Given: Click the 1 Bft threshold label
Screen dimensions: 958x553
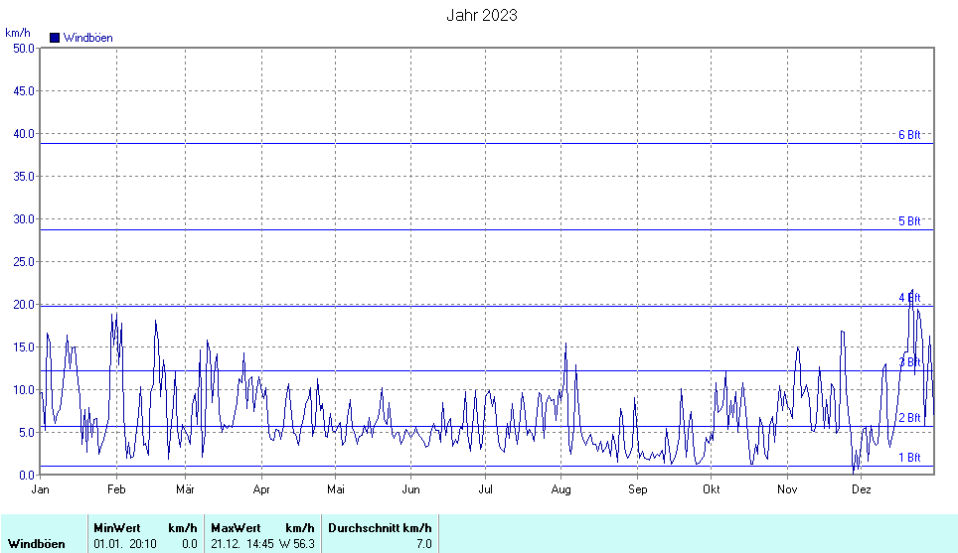Looking at the screenshot, I should coord(909,458).
